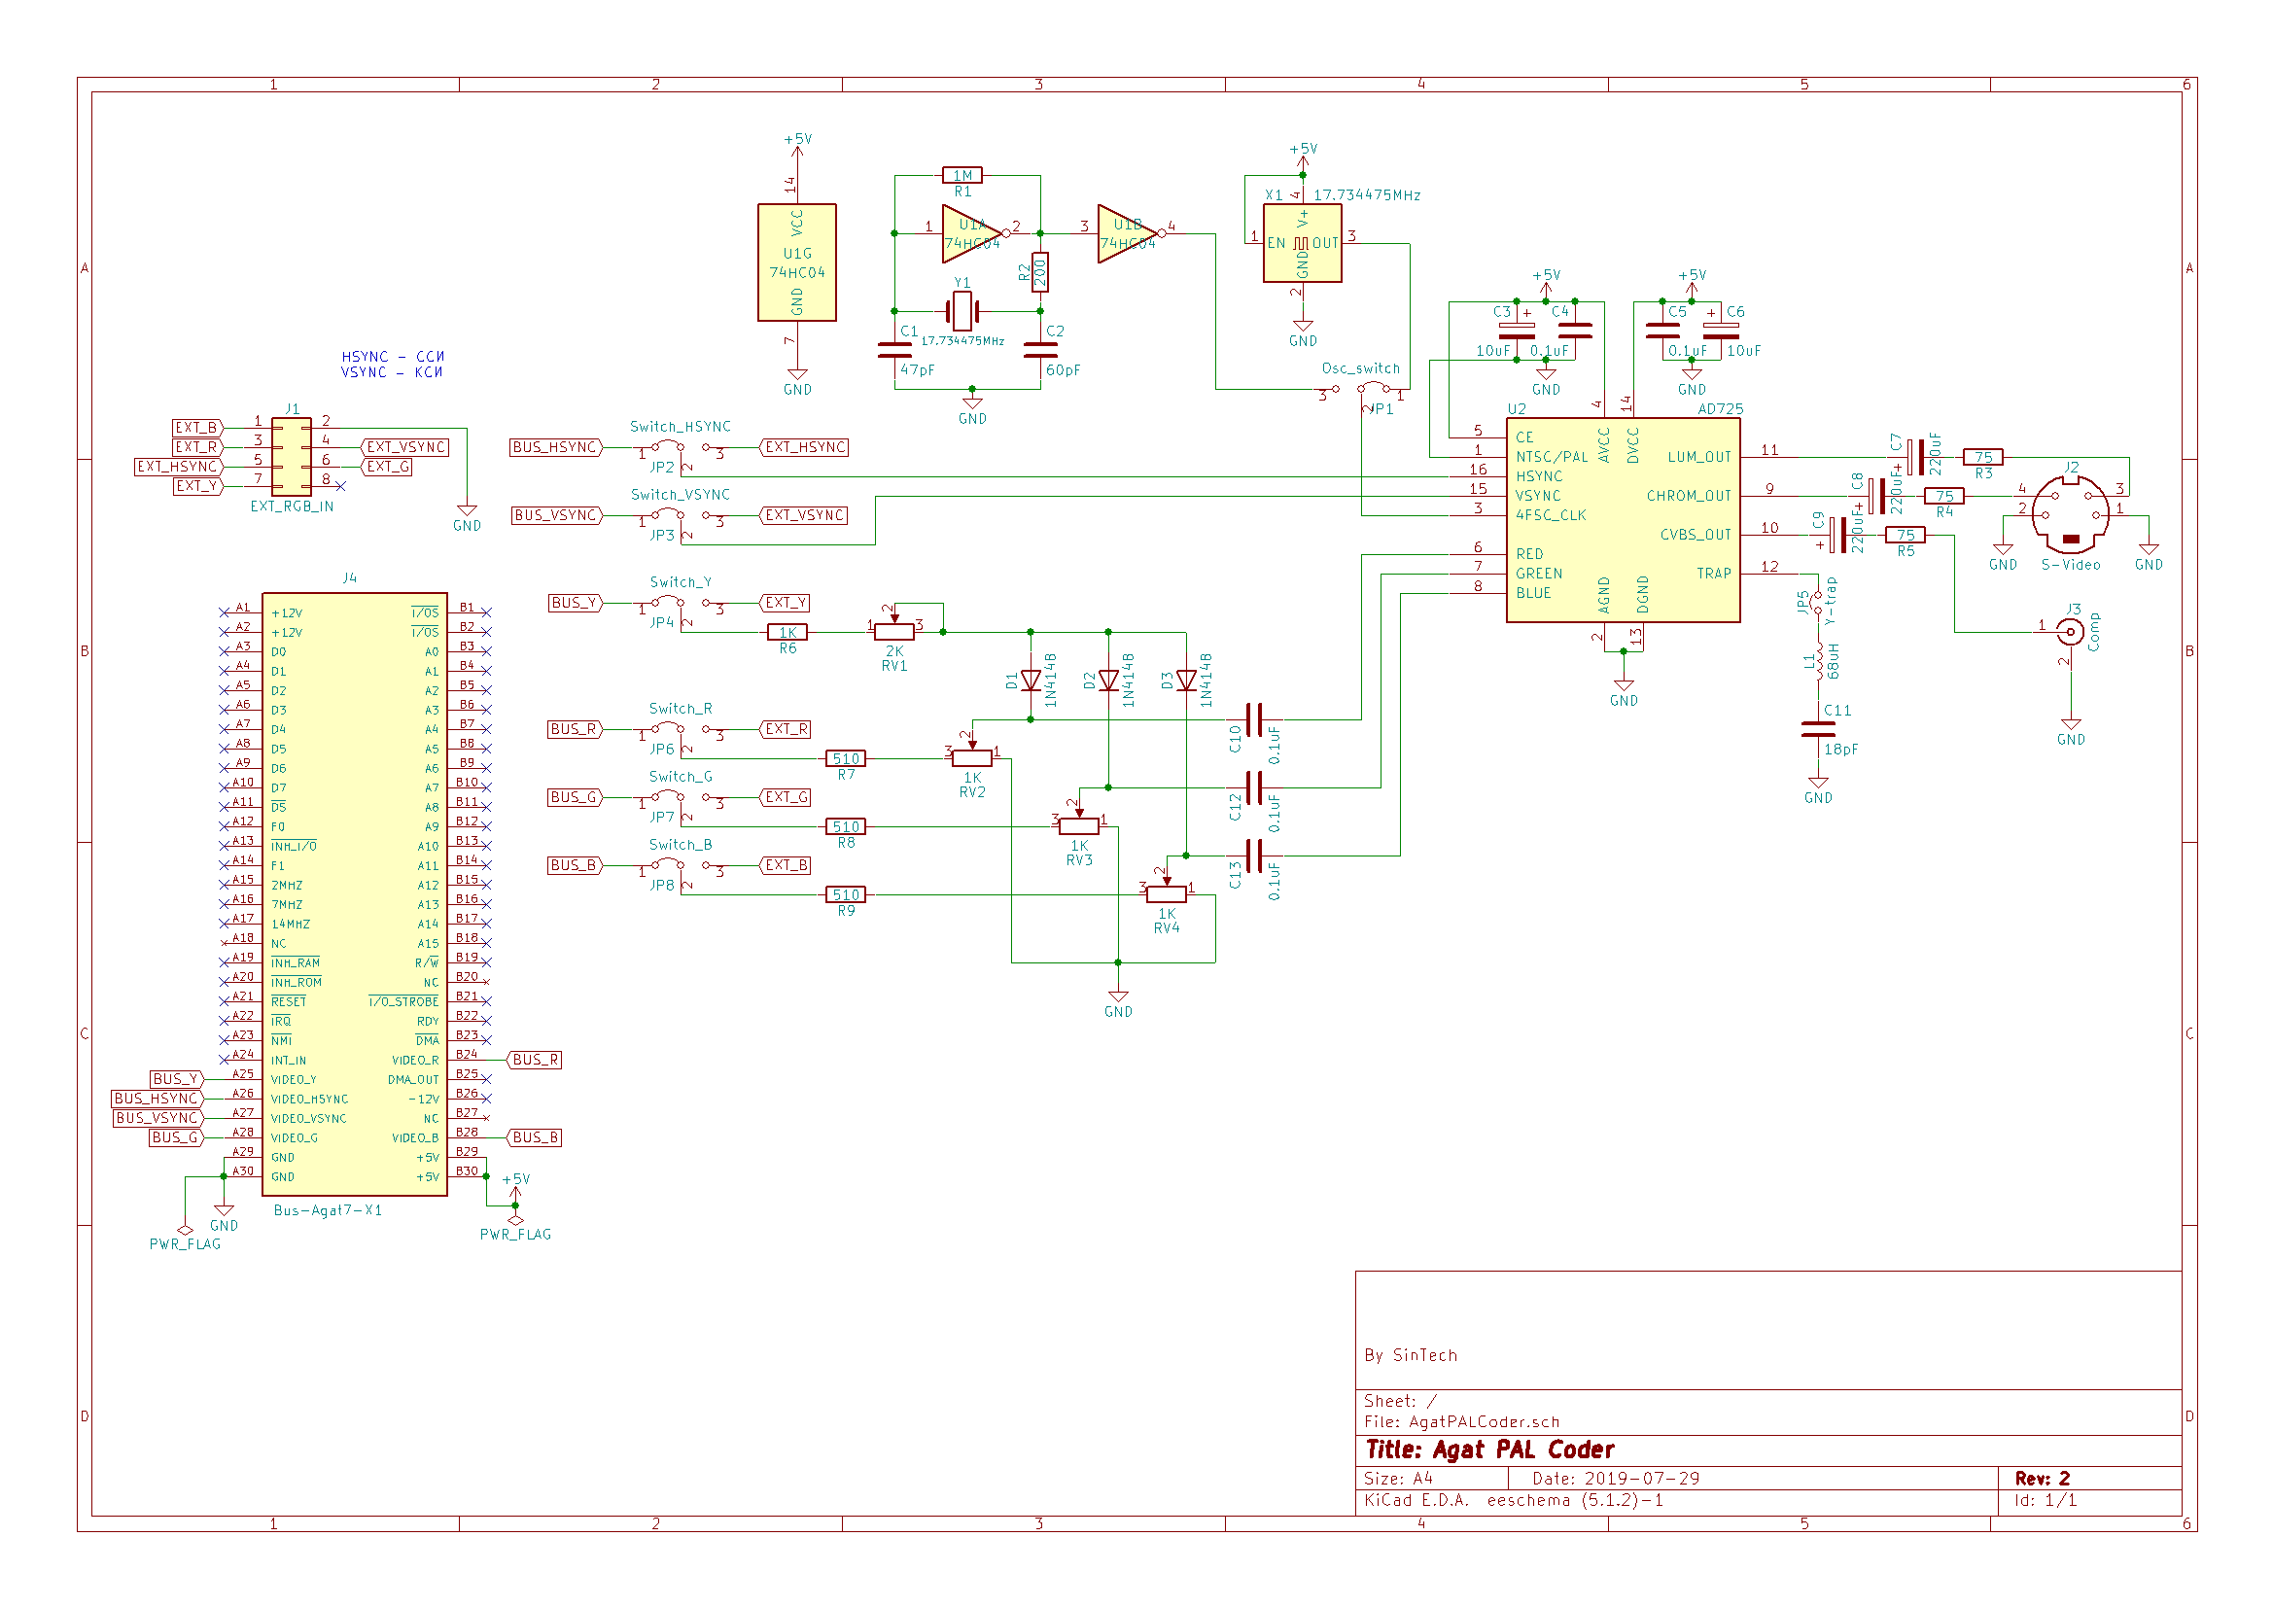Image resolution: width=2273 pixels, height=1607 pixels.
Task: Click the BUS_HSYNC label near Switch_HSYNC
Action: 555,447
